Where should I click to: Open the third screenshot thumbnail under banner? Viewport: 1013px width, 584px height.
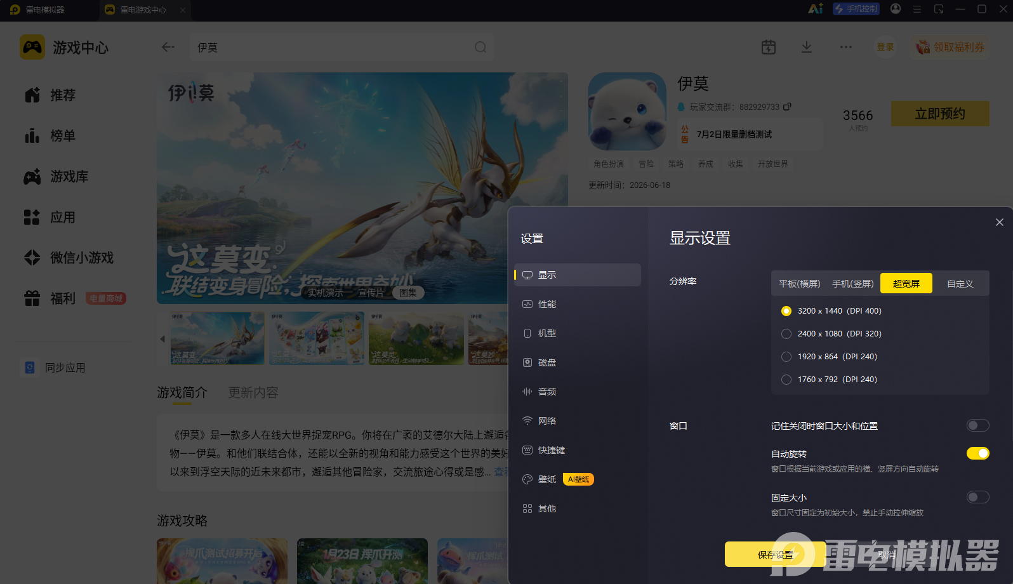point(416,338)
